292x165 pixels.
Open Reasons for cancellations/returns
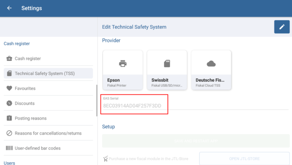(48, 133)
